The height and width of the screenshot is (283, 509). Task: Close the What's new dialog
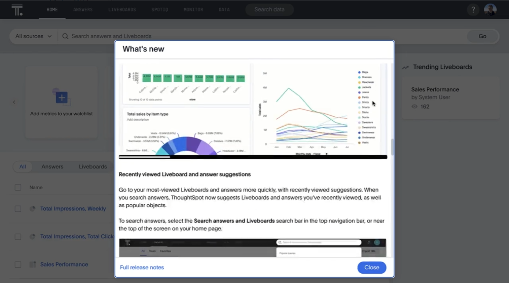[x=372, y=267]
